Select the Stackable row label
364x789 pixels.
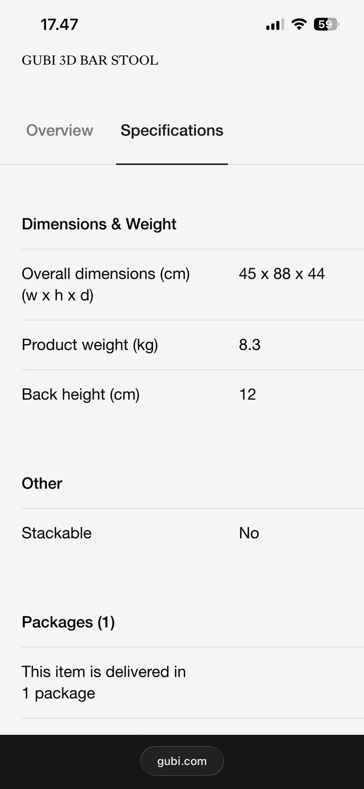coord(56,533)
